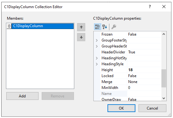Open the dialog help question mark
This screenshot has width=173, height=118.
tap(149, 7)
